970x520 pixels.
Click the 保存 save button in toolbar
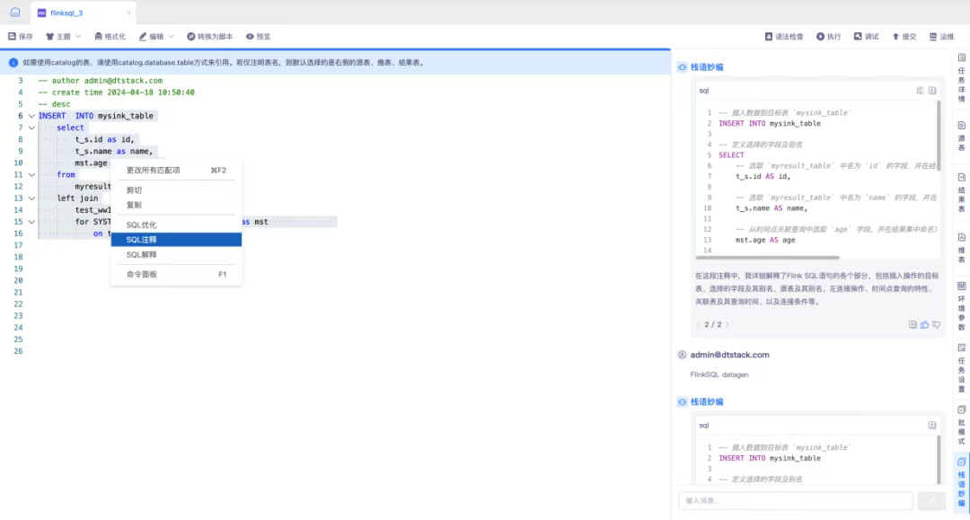(21, 37)
